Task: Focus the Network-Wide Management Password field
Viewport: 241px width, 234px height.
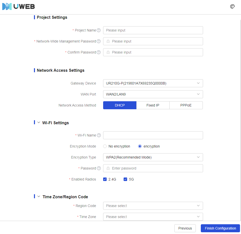Action: click(x=153, y=41)
